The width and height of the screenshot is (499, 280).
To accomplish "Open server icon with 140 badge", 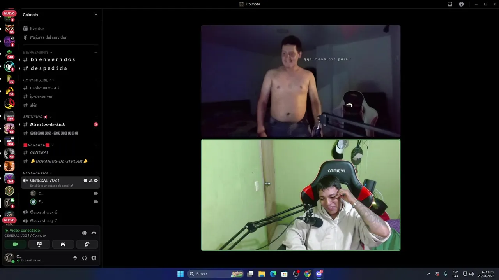I will (x=9, y=54).
